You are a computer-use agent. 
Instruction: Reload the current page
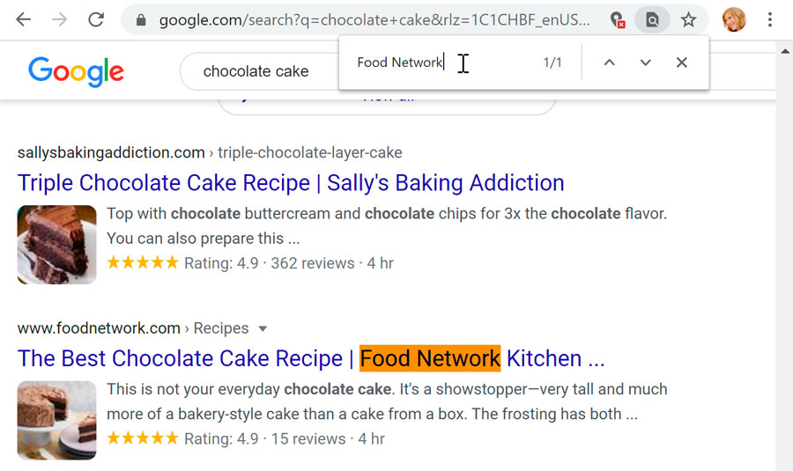[96, 19]
